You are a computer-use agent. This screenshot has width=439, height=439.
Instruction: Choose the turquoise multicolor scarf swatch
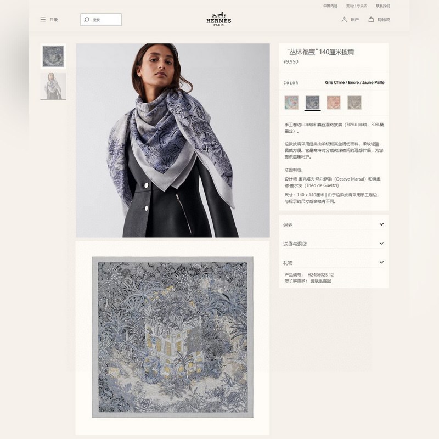[x=291, y=103]
